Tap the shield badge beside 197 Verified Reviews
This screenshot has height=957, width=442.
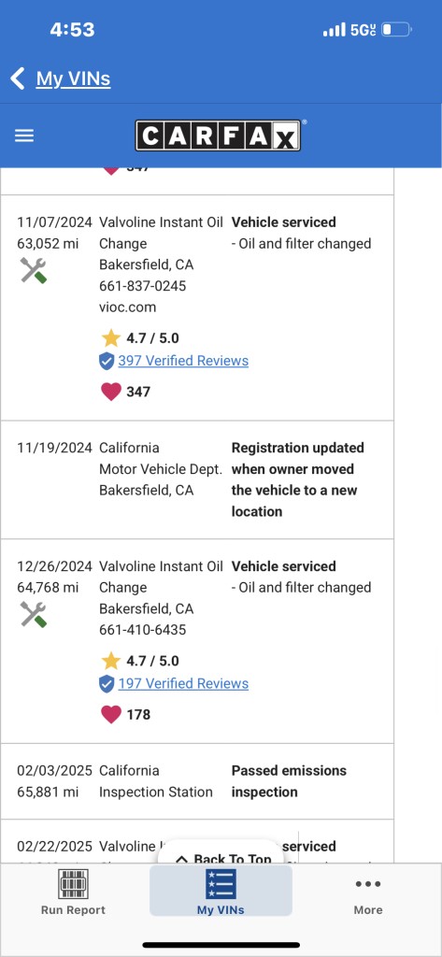107,684
